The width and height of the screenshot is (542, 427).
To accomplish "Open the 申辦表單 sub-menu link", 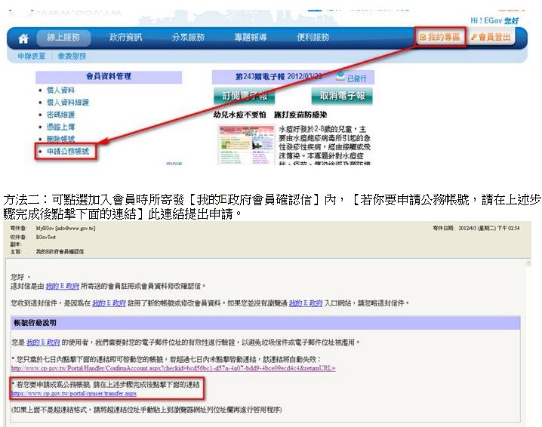I will point(32,56).
